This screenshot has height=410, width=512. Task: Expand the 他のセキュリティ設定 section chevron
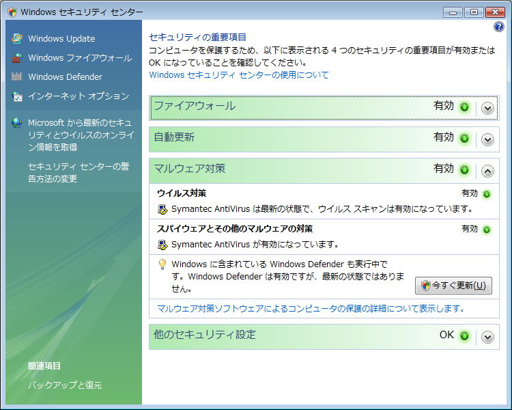[487, 337]
